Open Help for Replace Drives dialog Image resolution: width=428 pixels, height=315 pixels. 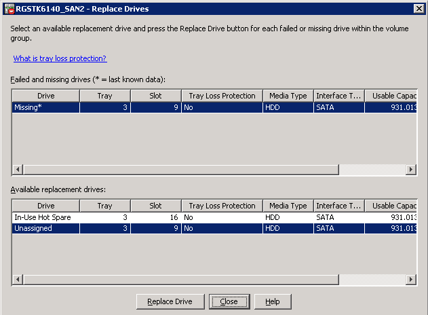272,301
